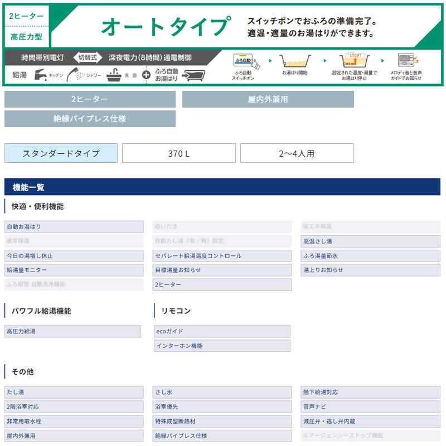
Task: Click the grayed 省エネ保温 feature cell
Action: click(x=370, y=227)
